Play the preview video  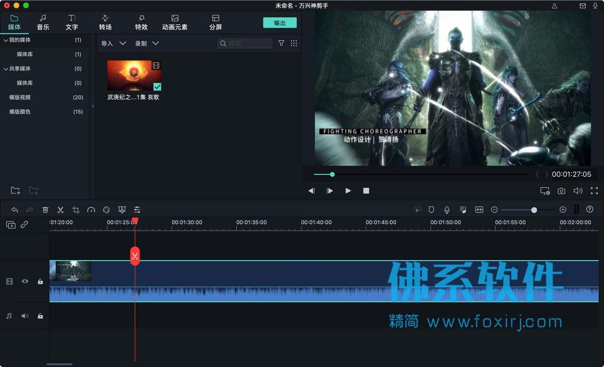[348, 191]
